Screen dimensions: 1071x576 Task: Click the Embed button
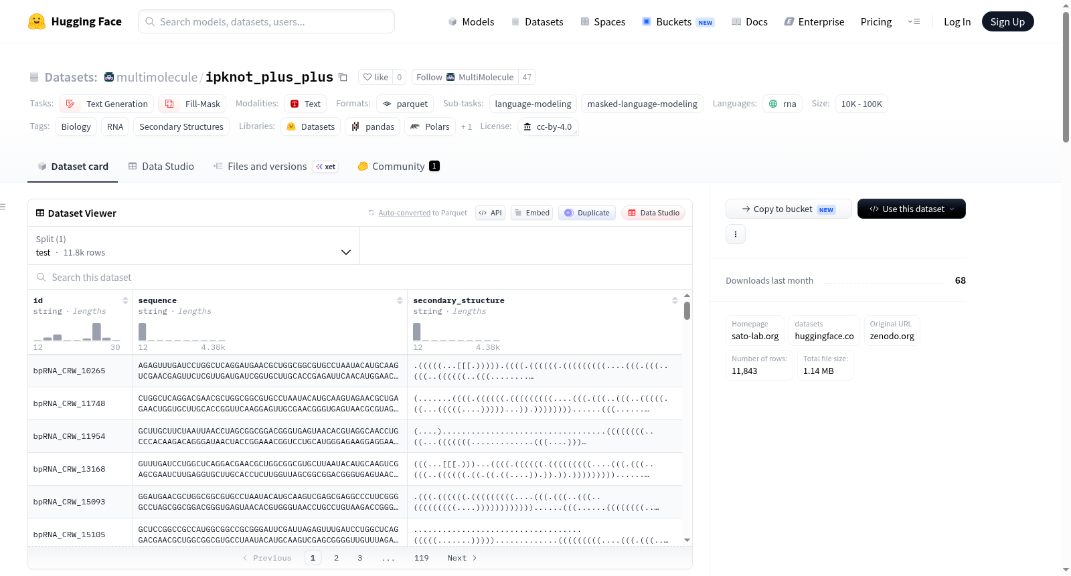531,213
